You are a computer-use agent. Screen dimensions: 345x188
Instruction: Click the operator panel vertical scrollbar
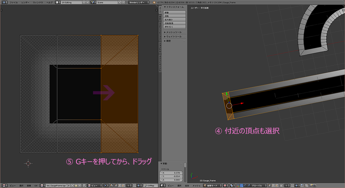coord(185,165)
